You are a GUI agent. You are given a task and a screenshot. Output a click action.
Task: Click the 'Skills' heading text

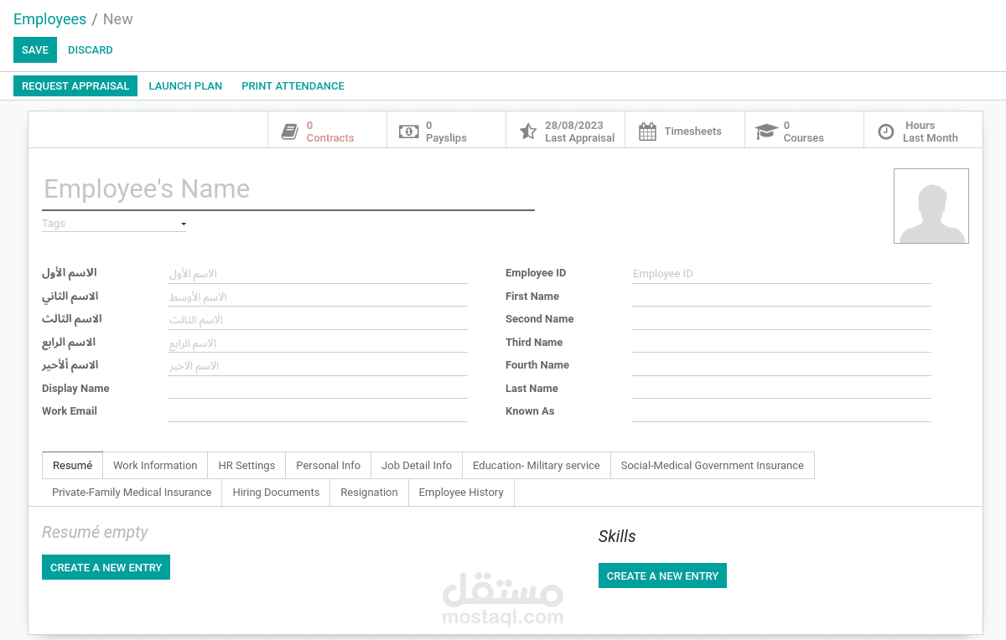click(x=617, y=536)
